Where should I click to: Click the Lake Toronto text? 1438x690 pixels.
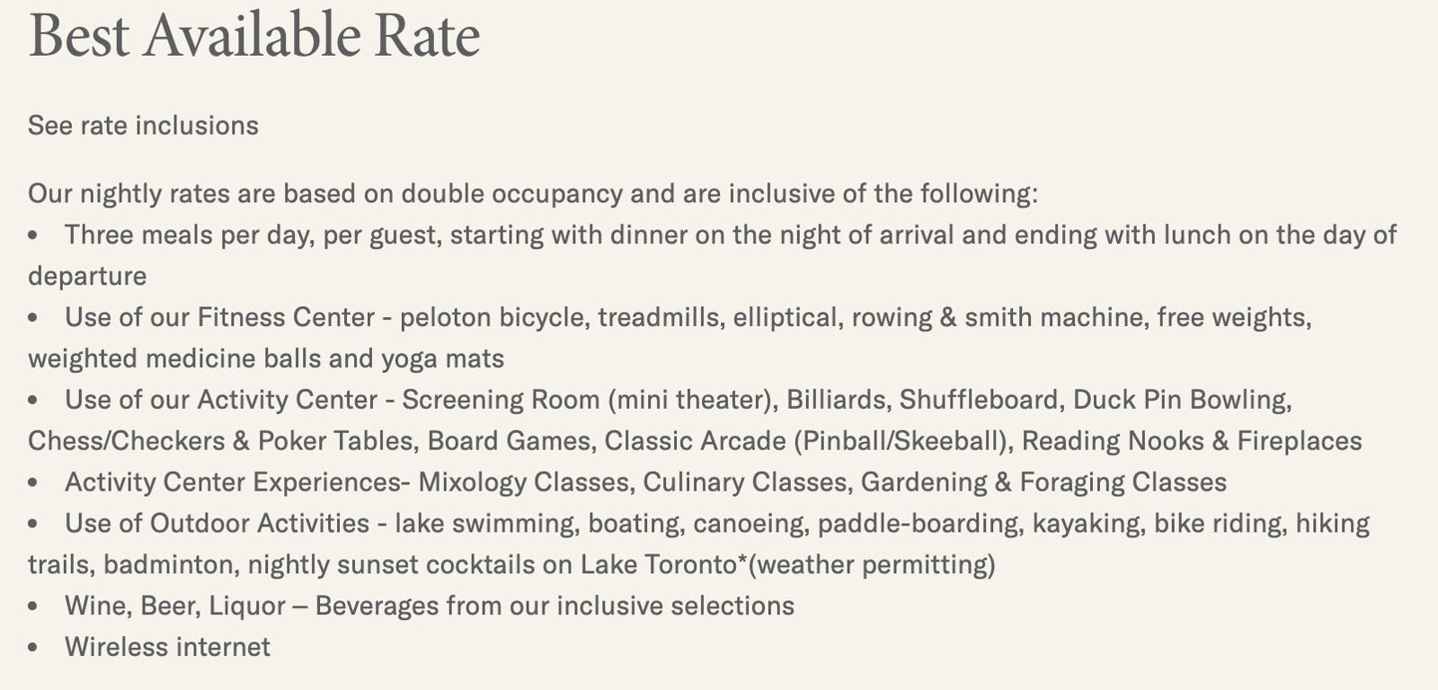click(x=658, y=565)
